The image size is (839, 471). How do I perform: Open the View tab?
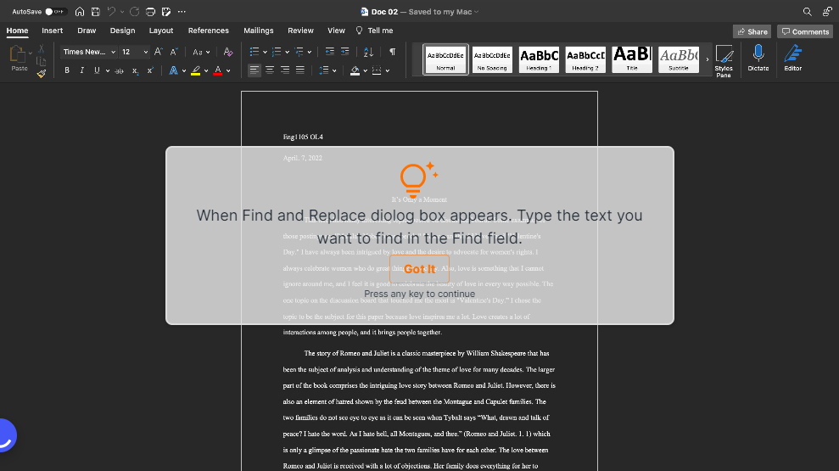coord(336,31)
